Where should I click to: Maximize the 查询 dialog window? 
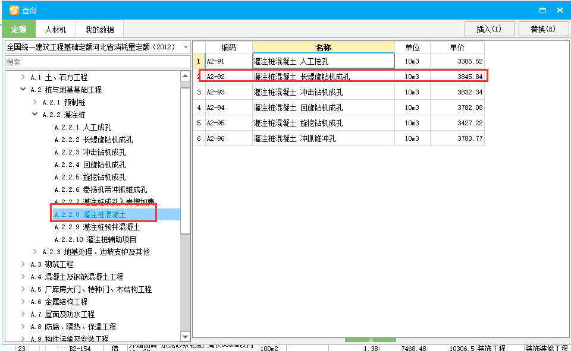click(x=542, y=10)
